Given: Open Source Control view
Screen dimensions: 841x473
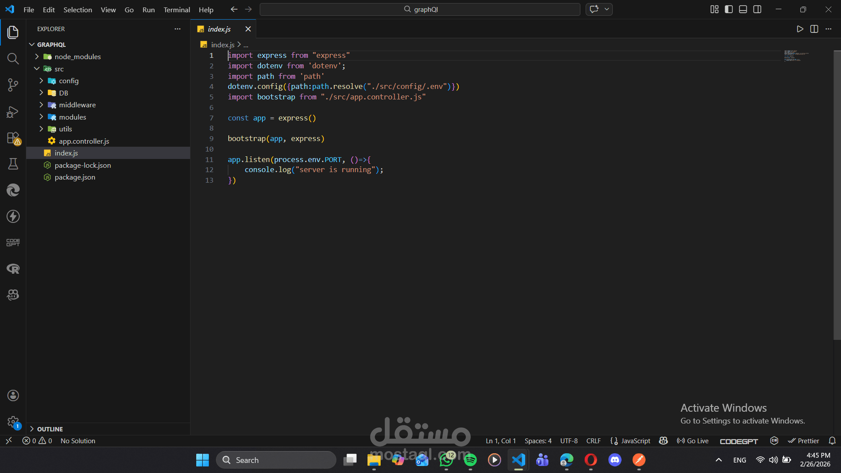Looking at the screenshot, I should pyautogui.click(x=13, y=85).
